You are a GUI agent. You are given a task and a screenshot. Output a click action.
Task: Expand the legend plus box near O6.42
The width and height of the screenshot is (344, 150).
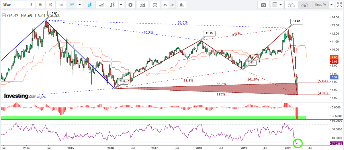[3, 15]
